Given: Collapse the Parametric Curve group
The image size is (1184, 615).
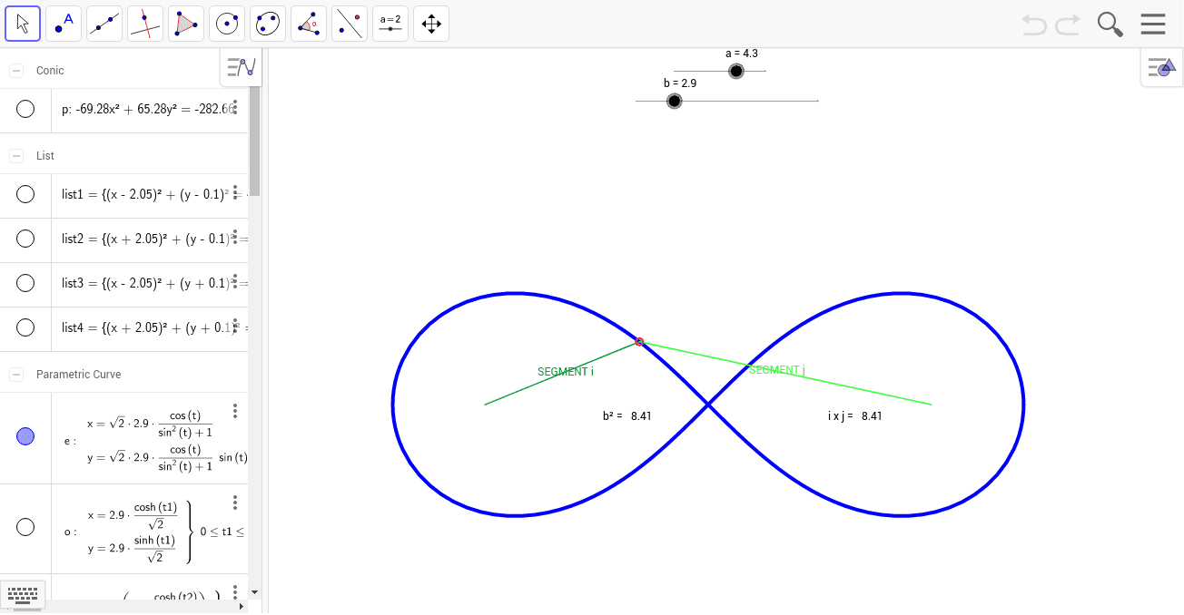Looking at the screenshot, I should click(x=16, y=375).
